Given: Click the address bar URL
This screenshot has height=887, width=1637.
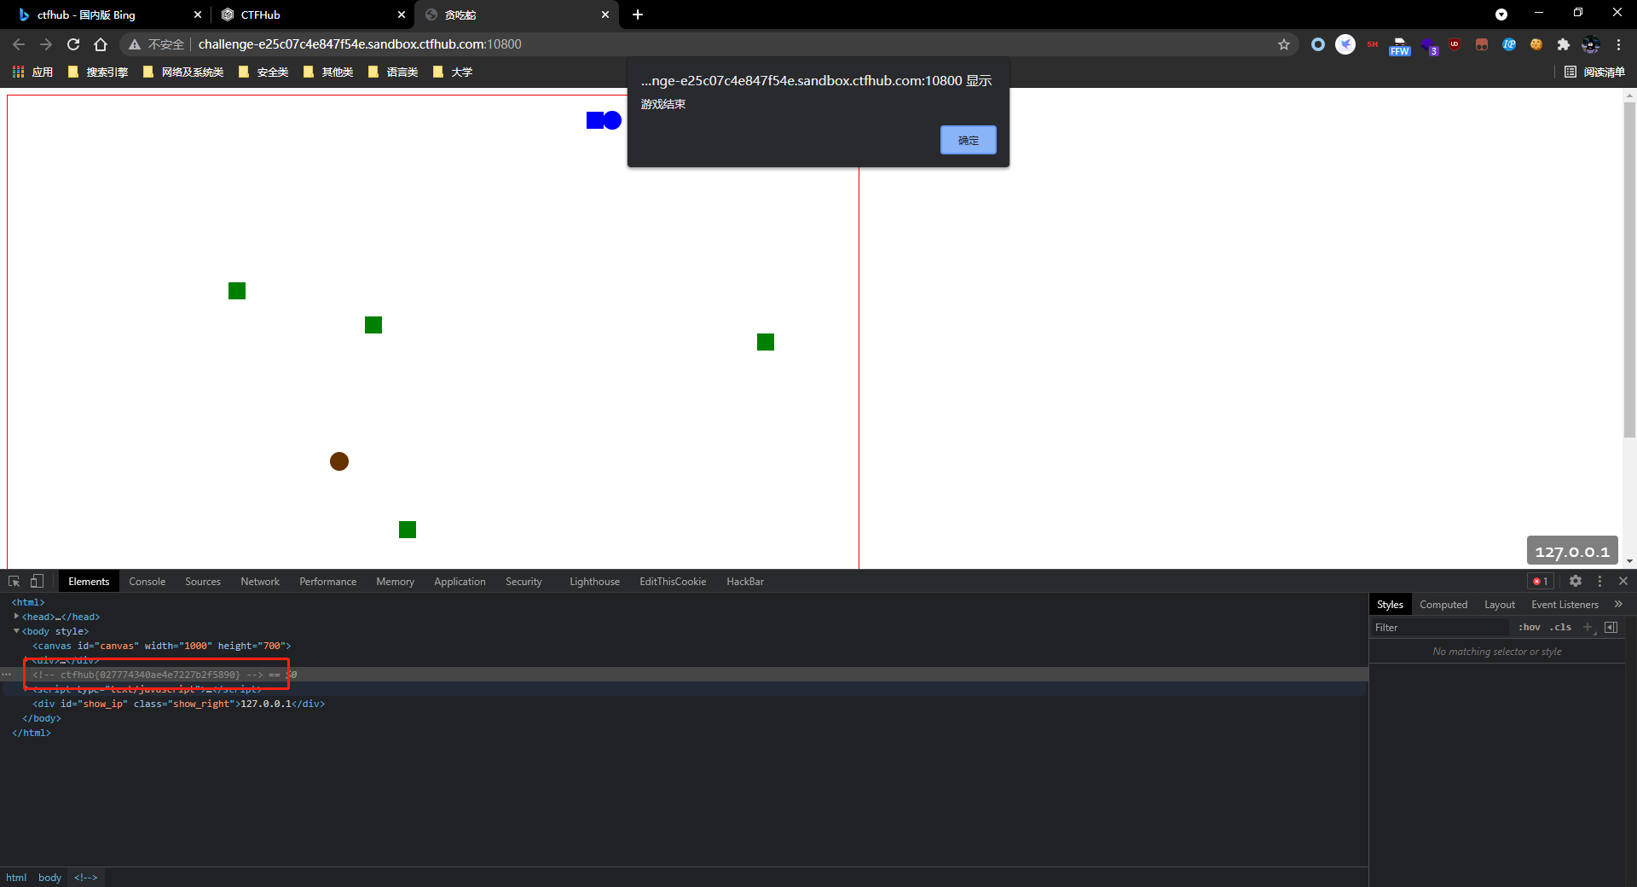Looking at the screenshot, I should coord(360,44).
